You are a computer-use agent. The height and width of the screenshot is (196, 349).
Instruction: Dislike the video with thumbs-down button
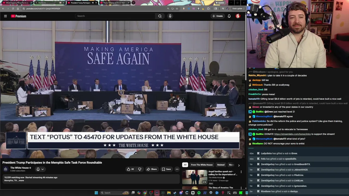pos(140,169)
